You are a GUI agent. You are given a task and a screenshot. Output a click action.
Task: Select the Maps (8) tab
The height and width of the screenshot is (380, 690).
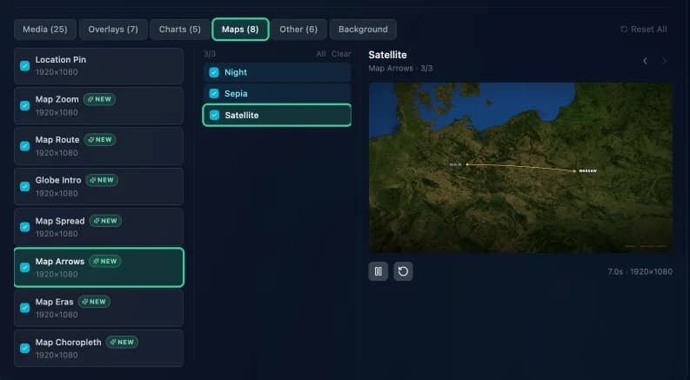point(240,30)
